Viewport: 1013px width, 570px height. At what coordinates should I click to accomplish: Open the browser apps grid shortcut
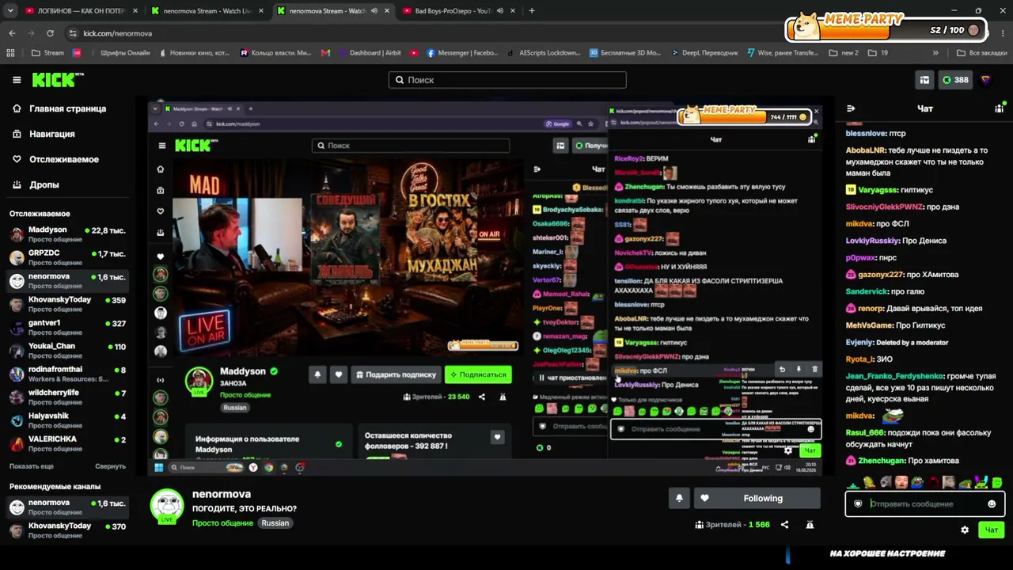(x=10, y=53)
